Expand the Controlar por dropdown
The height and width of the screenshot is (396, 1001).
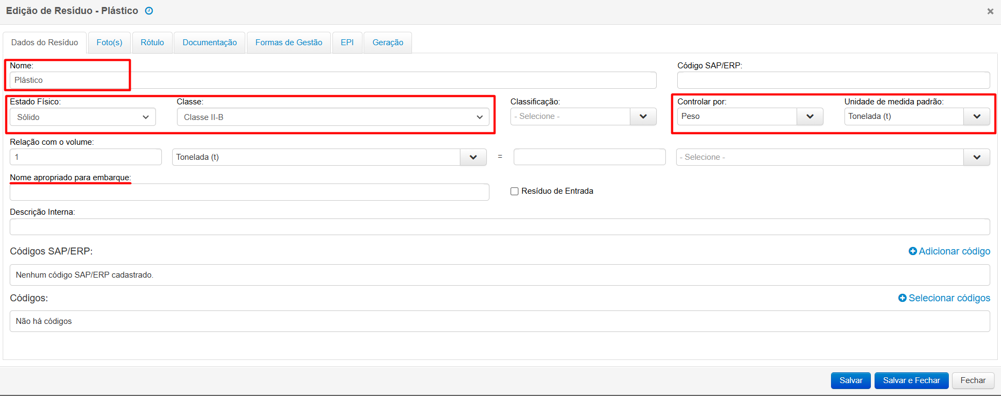(x=810, y=117)
